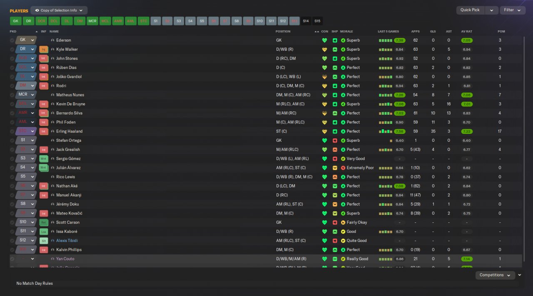533x296 pixels.
Task: Toggle the pick checkmark for Ederson's row
Action: pyautogui.click(x=12, y=40)
